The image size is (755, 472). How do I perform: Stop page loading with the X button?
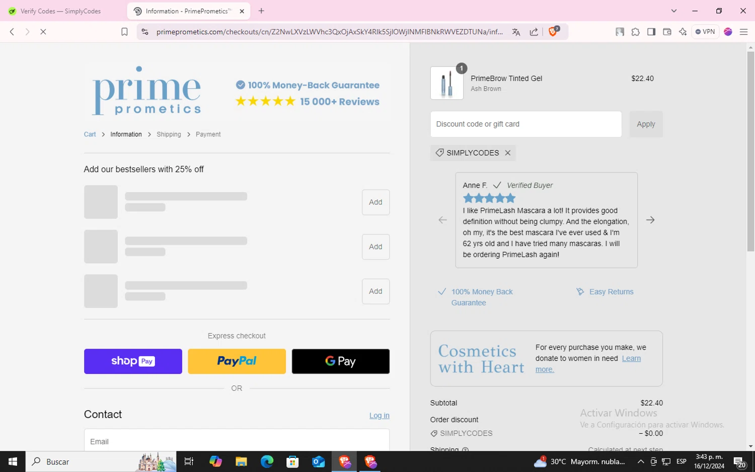pyautogui.click(x=43, y=32)
